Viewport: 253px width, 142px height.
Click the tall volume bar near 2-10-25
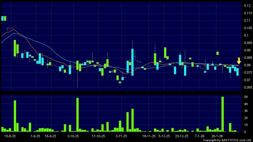pos(77,115)
